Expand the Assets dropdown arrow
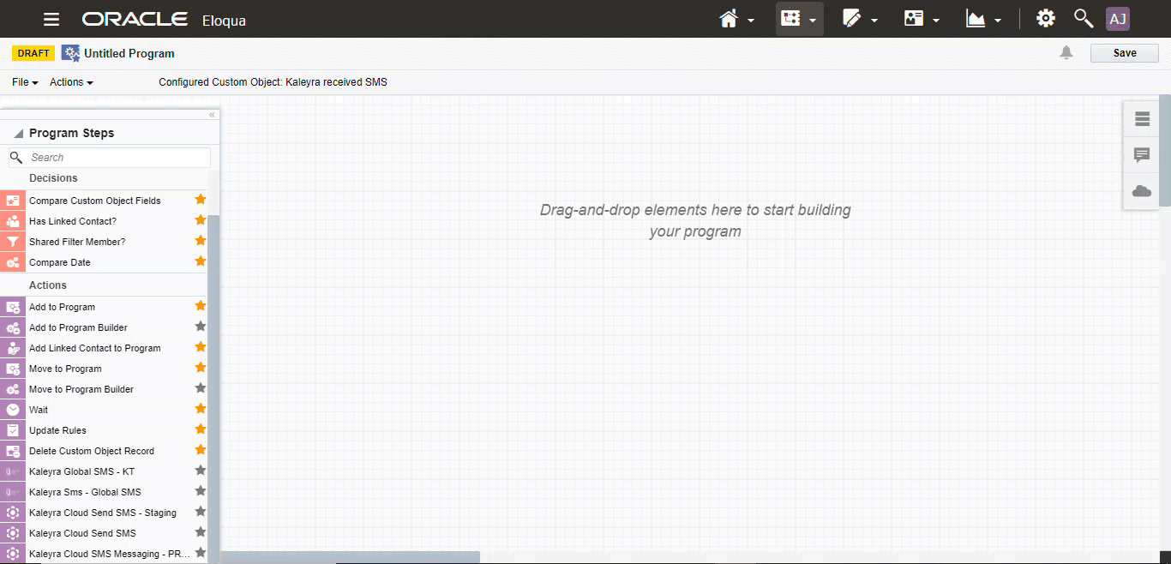1171x564 pixels. coord(874,21)
